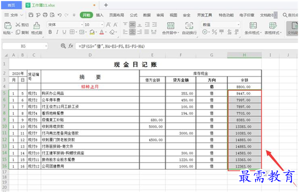
Task: Click Cut (剪切) scissors button
Action: pos(22,25)
